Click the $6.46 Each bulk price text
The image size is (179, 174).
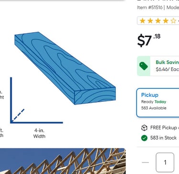pos(167,69)
